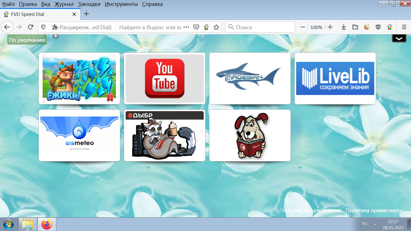Open the Windows Start menu
The height and width of the screenshot is (231, 411).
click(x=8, y=225)
